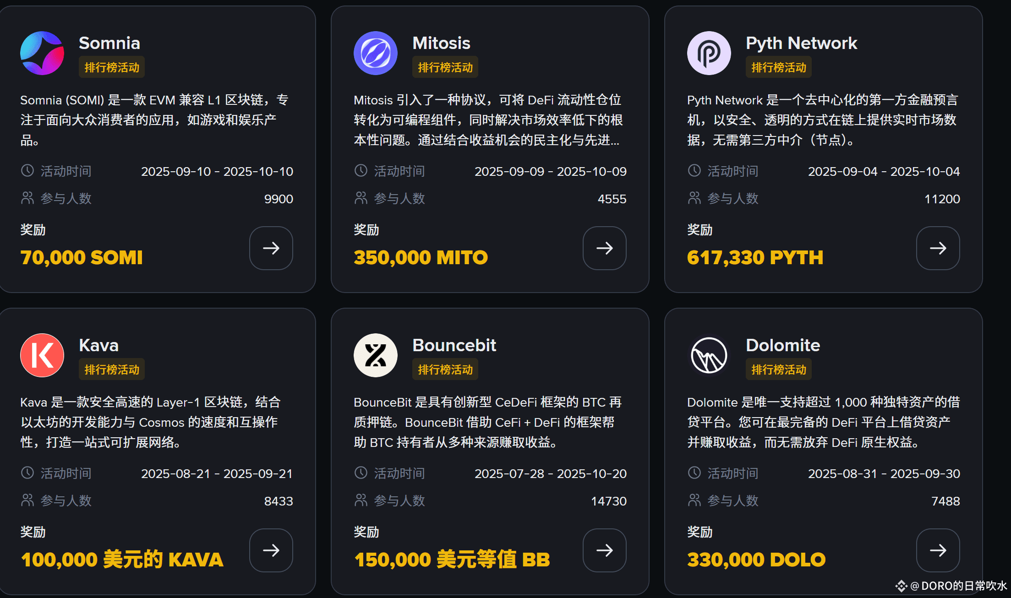Viewport: 1011px width, 598px height.
Task: Click the leaderboard tag under Kava
Action: (x=112, y=370)
